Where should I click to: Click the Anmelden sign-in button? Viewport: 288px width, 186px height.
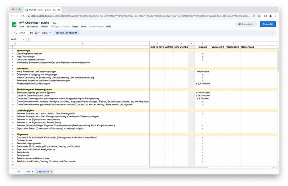[268, 24]
